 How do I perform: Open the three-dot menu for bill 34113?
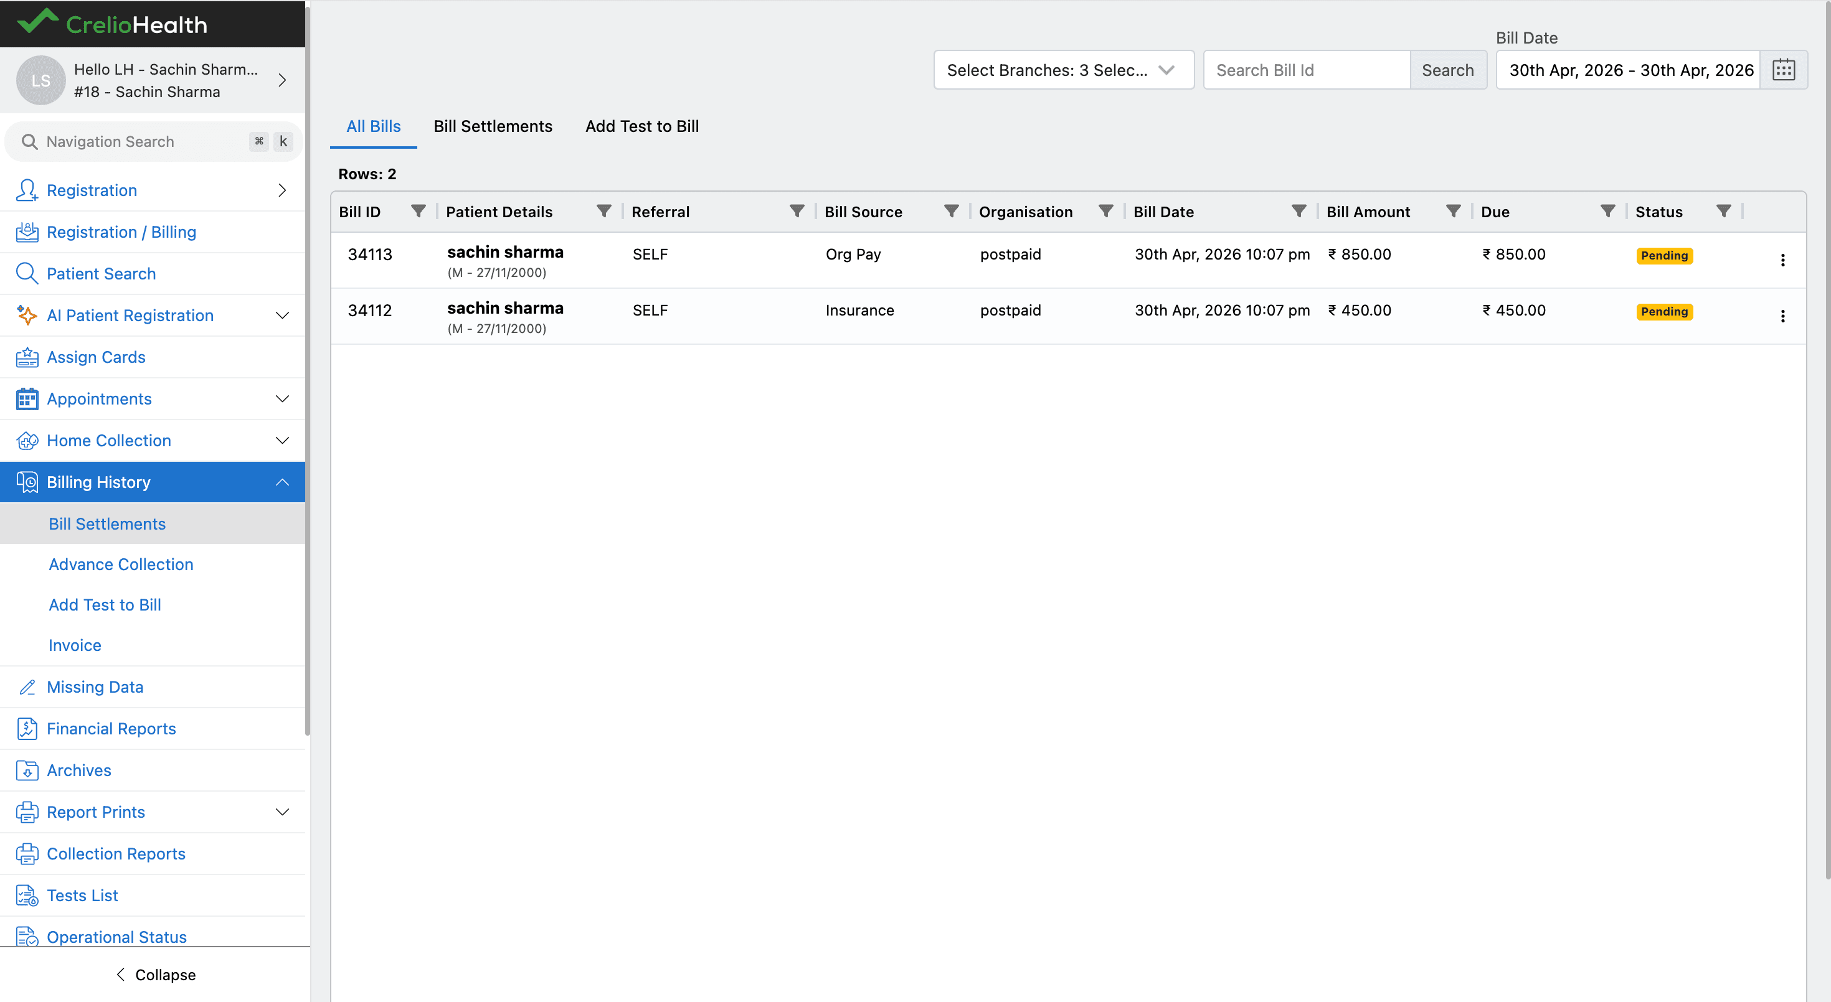coord(1782,260)
